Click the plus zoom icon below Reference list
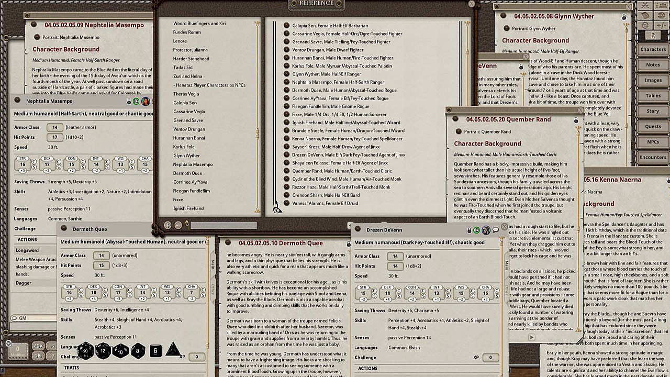Image resolution: width=670 pixels, height=377 pixels. point(167,225)
